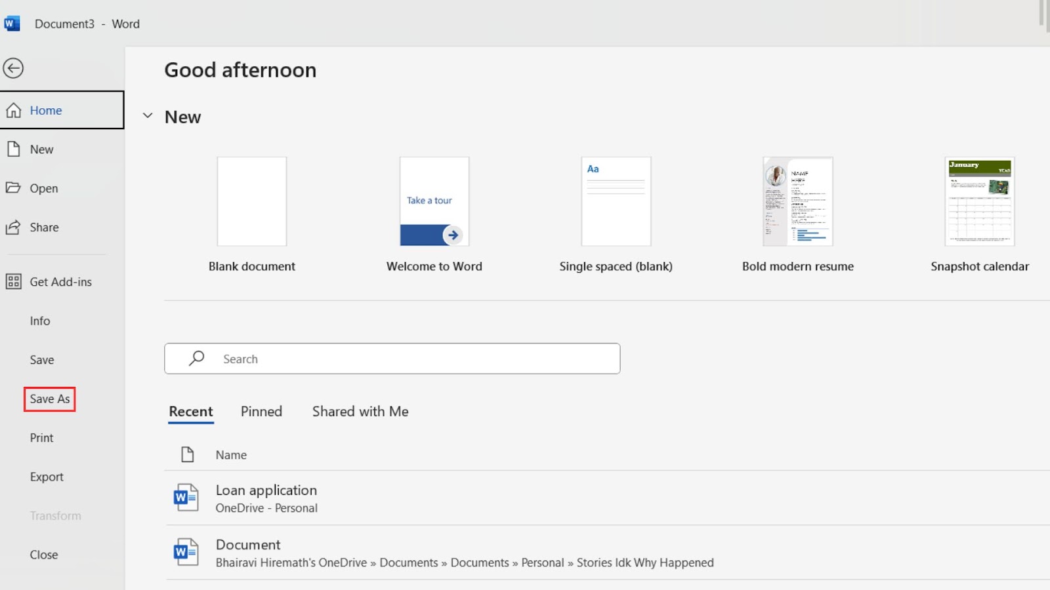
Task: Navigate back with the arrow icon
Action: pos(13,68)
